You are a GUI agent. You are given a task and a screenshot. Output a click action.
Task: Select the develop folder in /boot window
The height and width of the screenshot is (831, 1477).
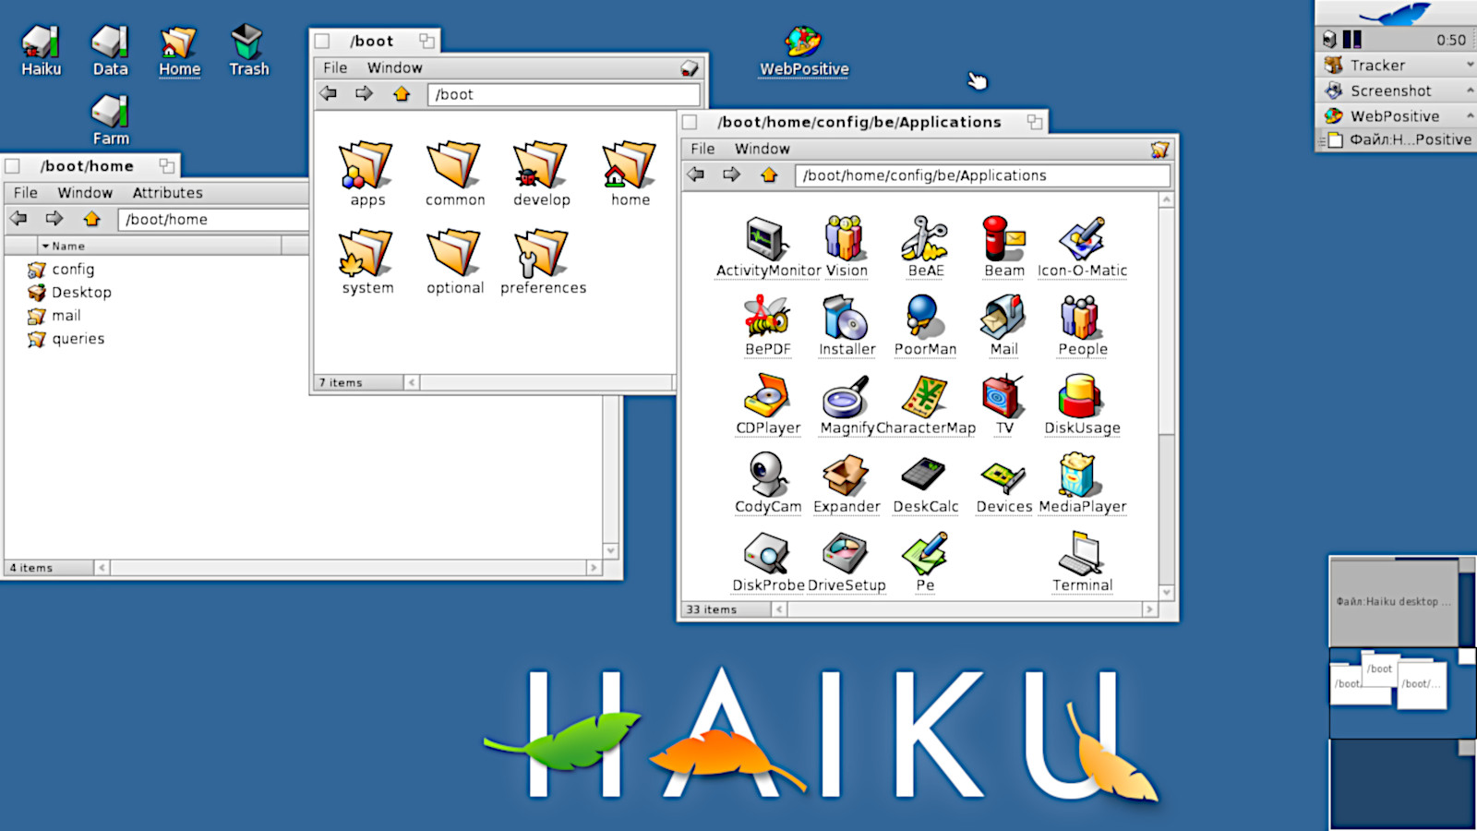pos(542,165)
